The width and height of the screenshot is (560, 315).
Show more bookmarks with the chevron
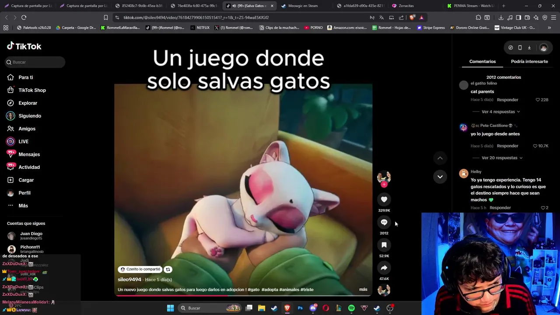549,28
